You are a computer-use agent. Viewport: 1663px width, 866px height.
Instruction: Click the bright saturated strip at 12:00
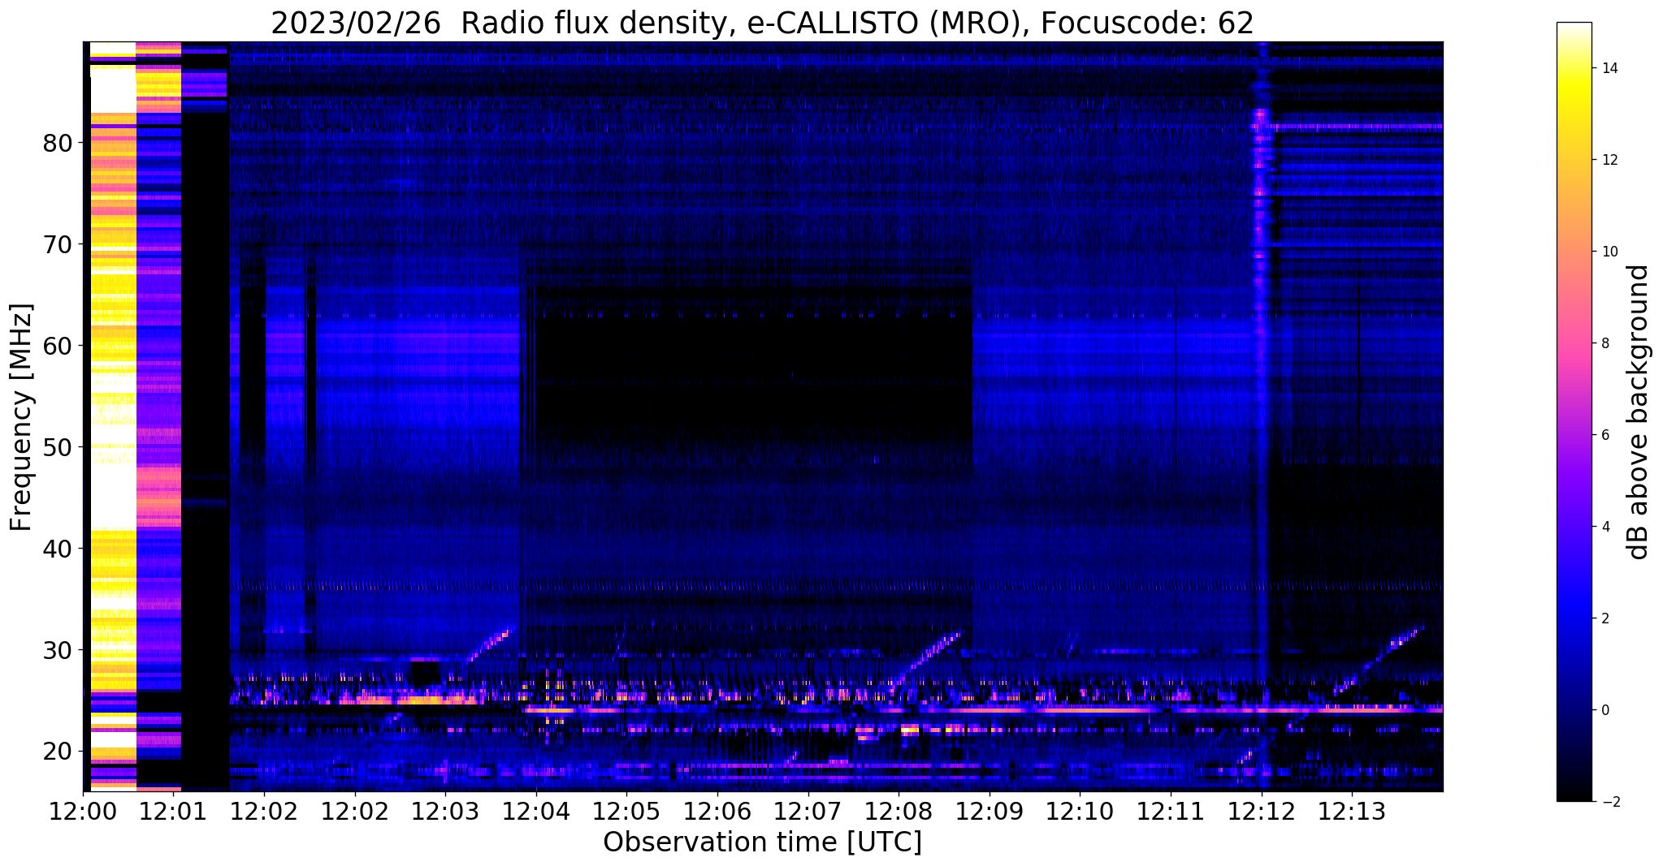[112, 416]
